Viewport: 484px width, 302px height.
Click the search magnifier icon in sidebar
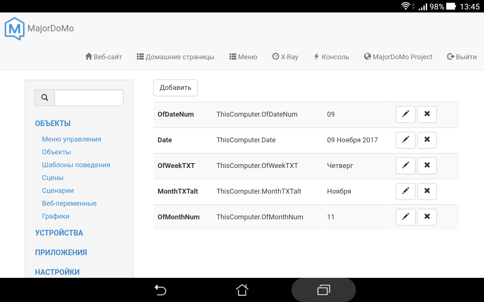[45, 98]
